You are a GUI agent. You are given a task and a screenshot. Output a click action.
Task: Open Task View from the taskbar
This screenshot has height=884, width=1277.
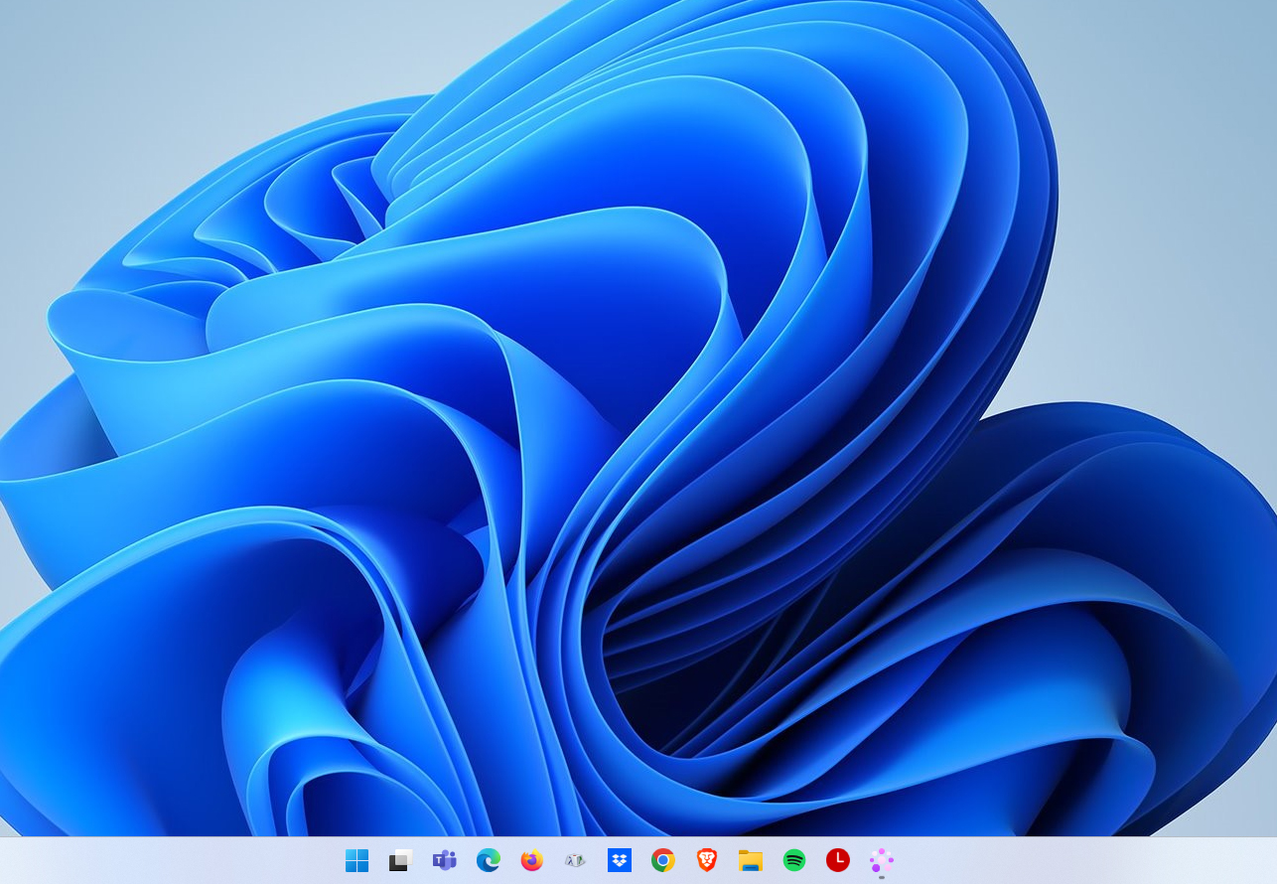pos(400,860)
